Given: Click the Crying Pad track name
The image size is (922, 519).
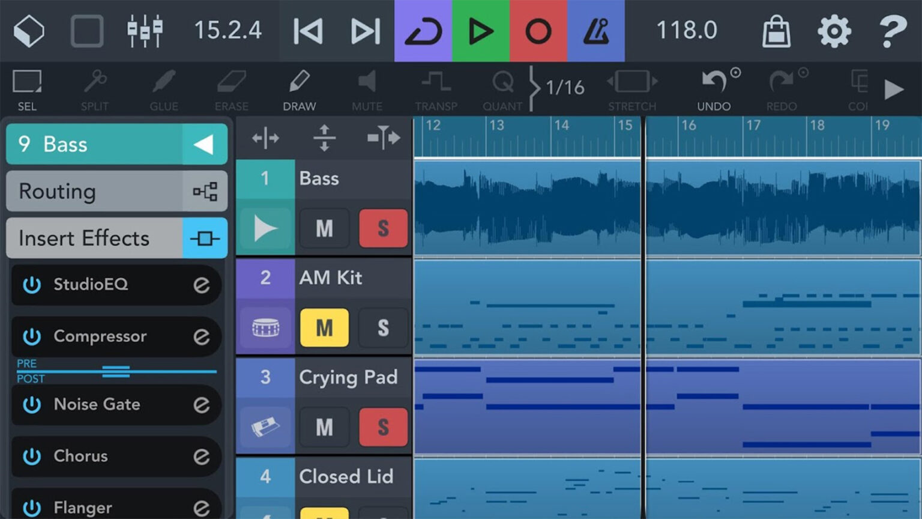Looking at the screenshot, I should pyautogui.click(x=348, y=377).
